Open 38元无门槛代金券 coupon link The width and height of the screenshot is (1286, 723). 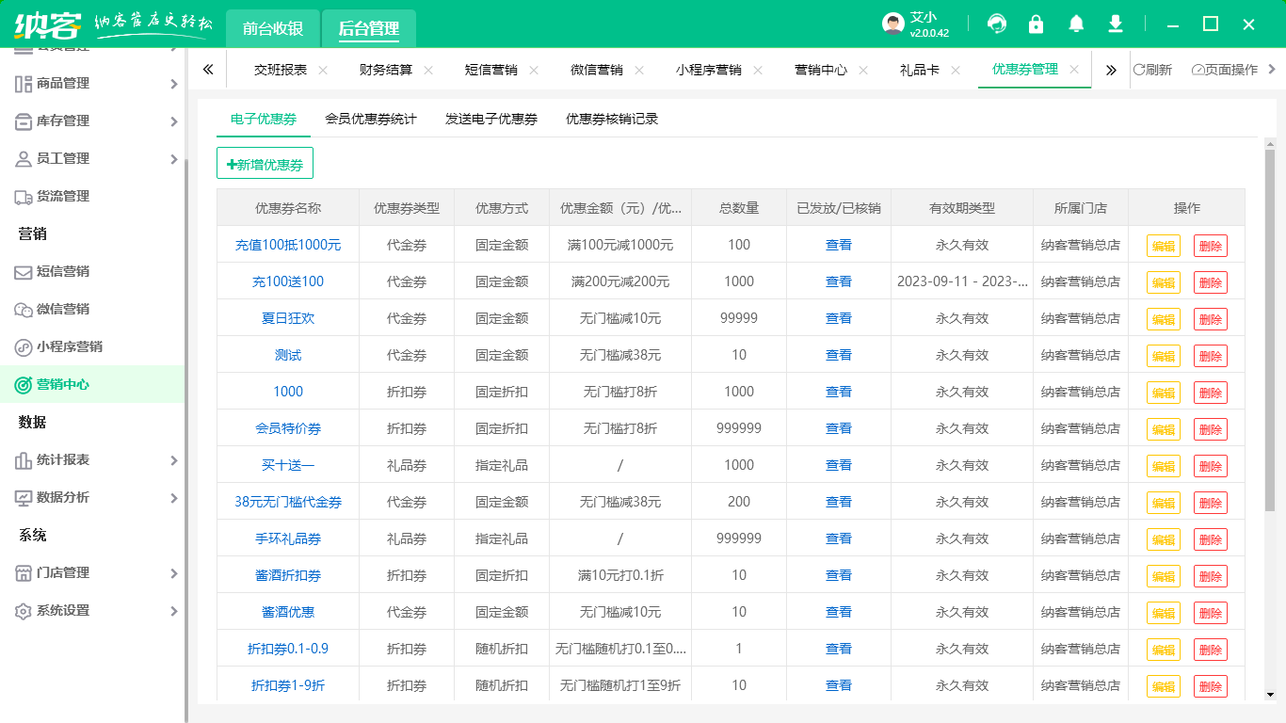point(288,502)
